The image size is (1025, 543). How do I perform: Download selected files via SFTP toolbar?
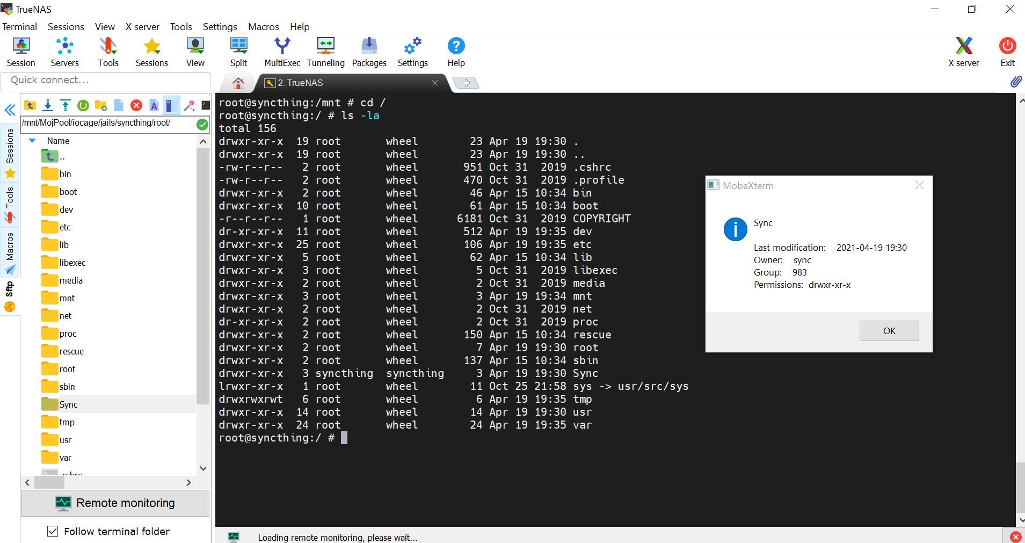pyautogui.click(x=48, y=105)
